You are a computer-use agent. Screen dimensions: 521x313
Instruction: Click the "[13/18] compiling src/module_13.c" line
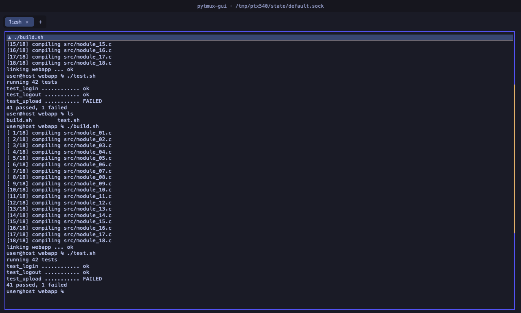pyautogui.click(x=59, y=209)
